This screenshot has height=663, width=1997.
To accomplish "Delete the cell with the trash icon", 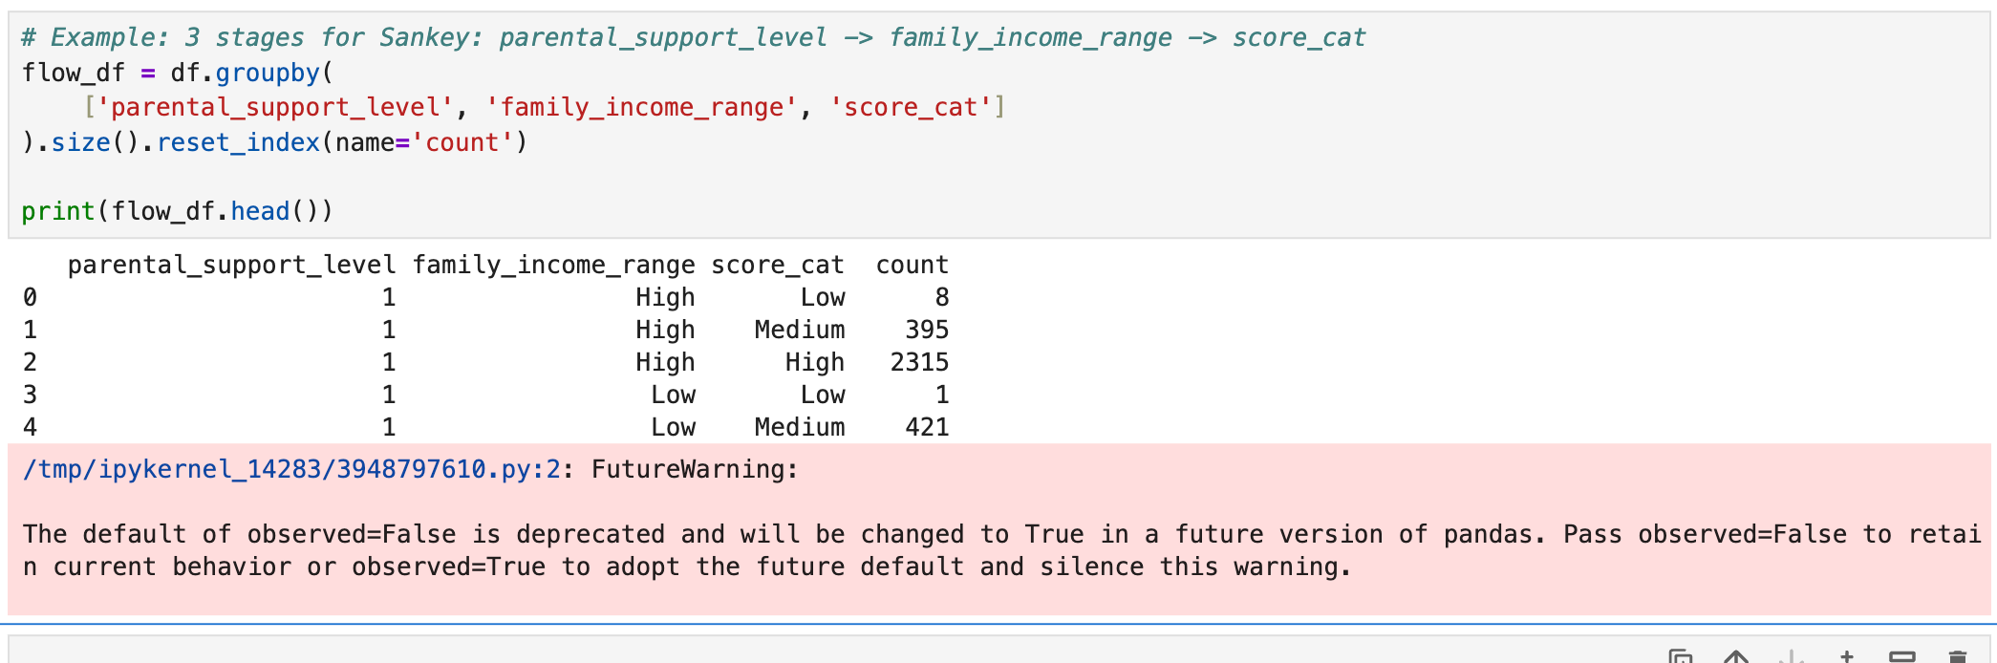I will point(1957,656).
